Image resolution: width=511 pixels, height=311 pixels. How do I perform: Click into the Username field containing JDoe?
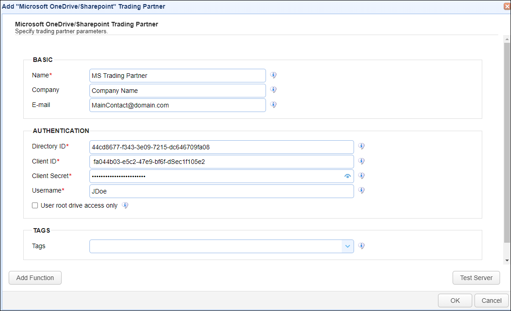[222, 191]
